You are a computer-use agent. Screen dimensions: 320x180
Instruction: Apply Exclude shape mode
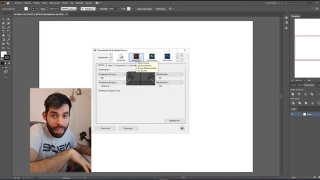coord(311,94)
